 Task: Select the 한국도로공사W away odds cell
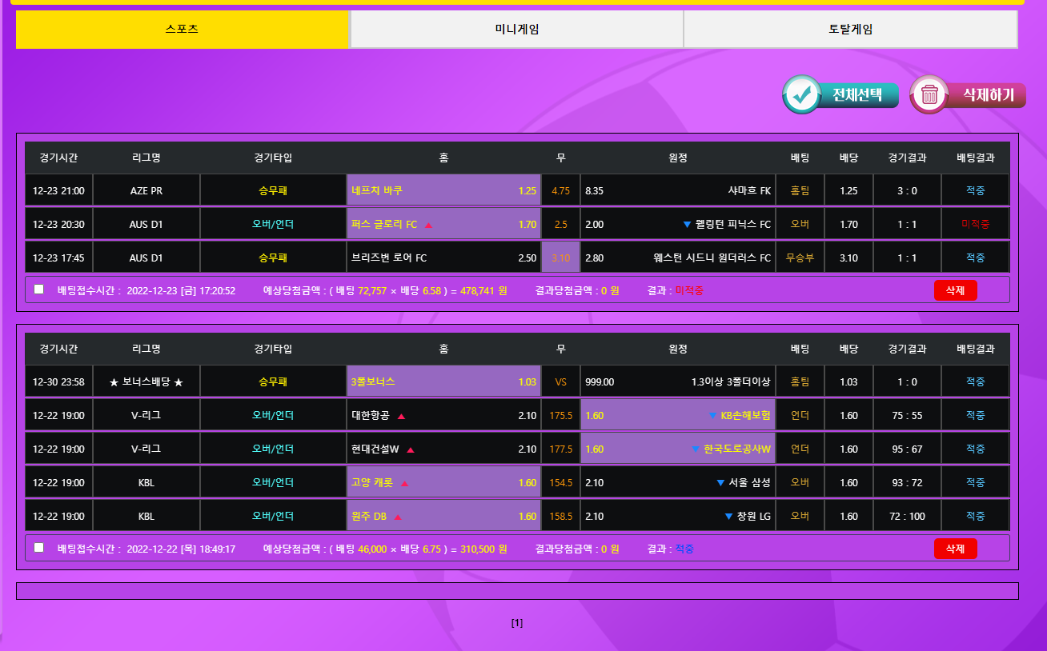pos(677,449)
